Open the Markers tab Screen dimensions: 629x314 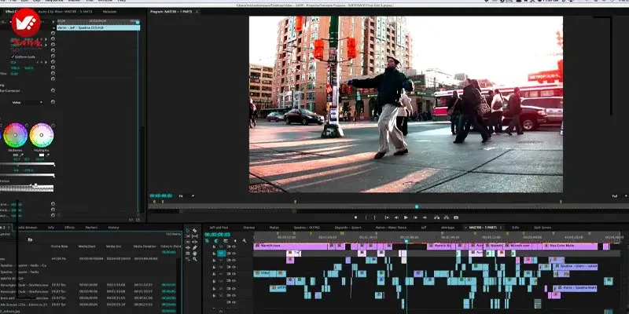pos(91,228)
